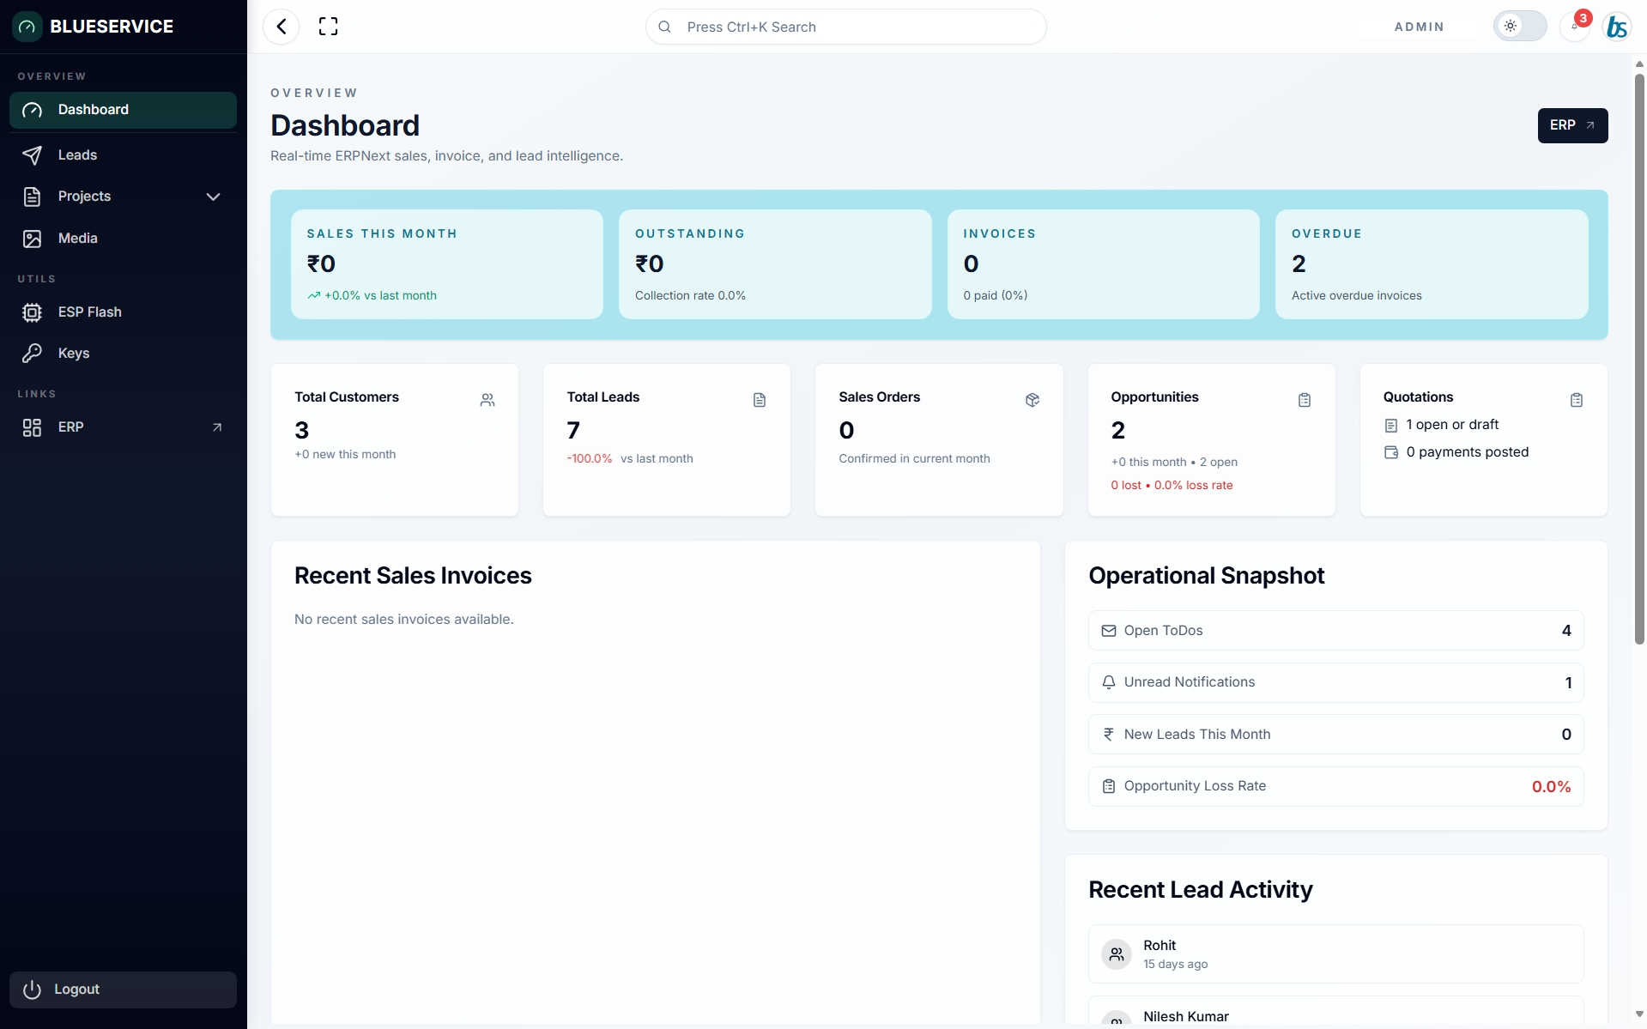This screenshot has height=1029, width=1647.
Task: Click the Logout power icon
Action: click(32, 990)
